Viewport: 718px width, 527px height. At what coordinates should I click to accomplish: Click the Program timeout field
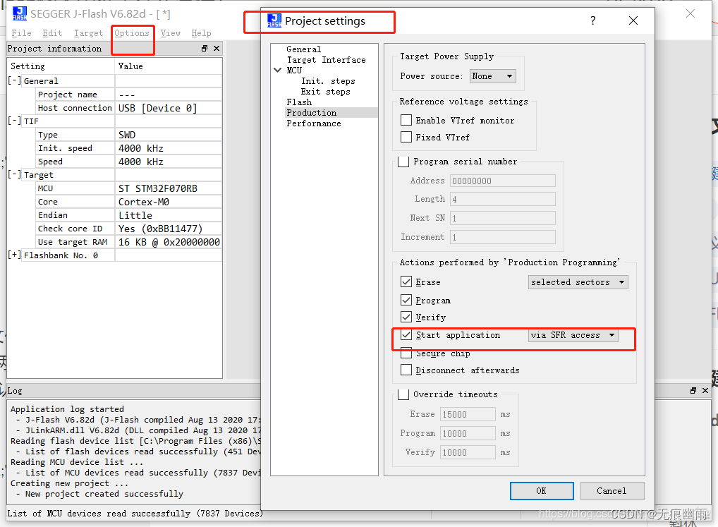[468, 433]
